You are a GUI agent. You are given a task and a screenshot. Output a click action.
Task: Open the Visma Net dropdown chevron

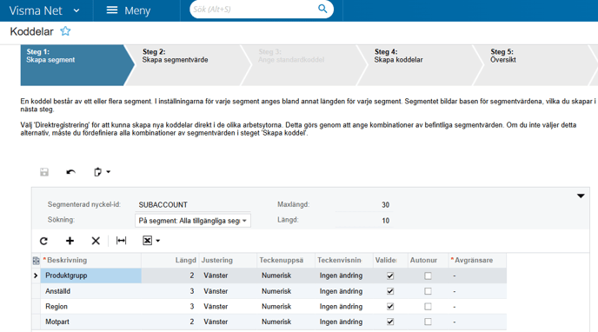click(76, 10)
